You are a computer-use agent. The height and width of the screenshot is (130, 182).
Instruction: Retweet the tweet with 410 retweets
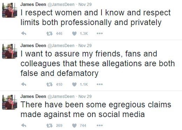click(49, 84)
